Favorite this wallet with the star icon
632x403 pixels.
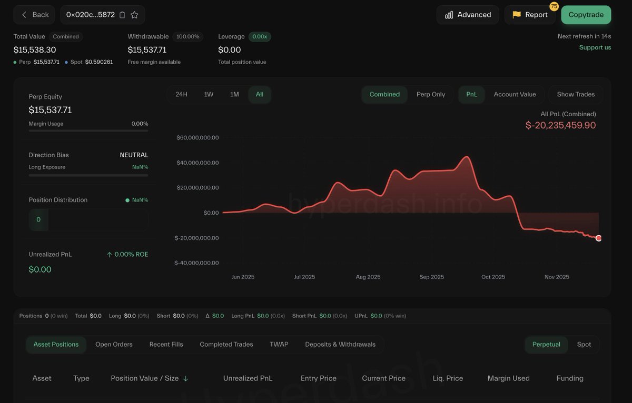coord(134,15)
